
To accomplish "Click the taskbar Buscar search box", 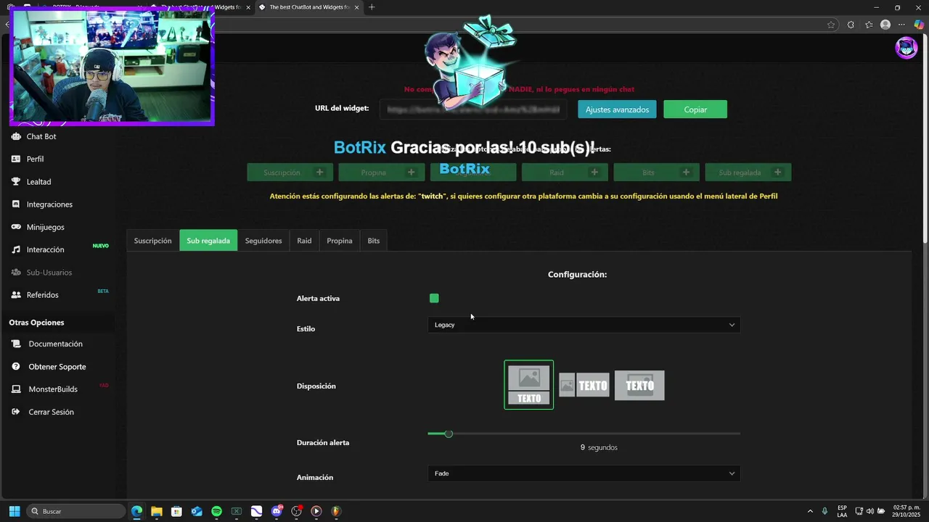I will click(77, 511).
